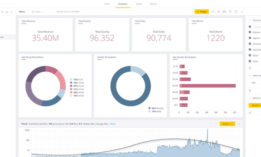Switch to the Admin tab
This screenshot has width=261, height=157.
[153, 4]
